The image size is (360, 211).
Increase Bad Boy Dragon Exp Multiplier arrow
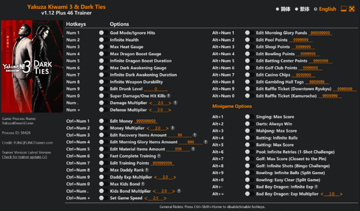[x=341, y=194]
